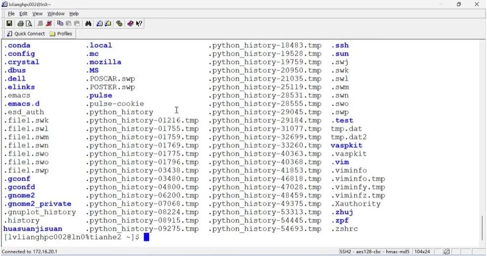The image size is (487, 256).
Task: Click the '.emacs.d' directory entry
Action: tap(22, 104)
